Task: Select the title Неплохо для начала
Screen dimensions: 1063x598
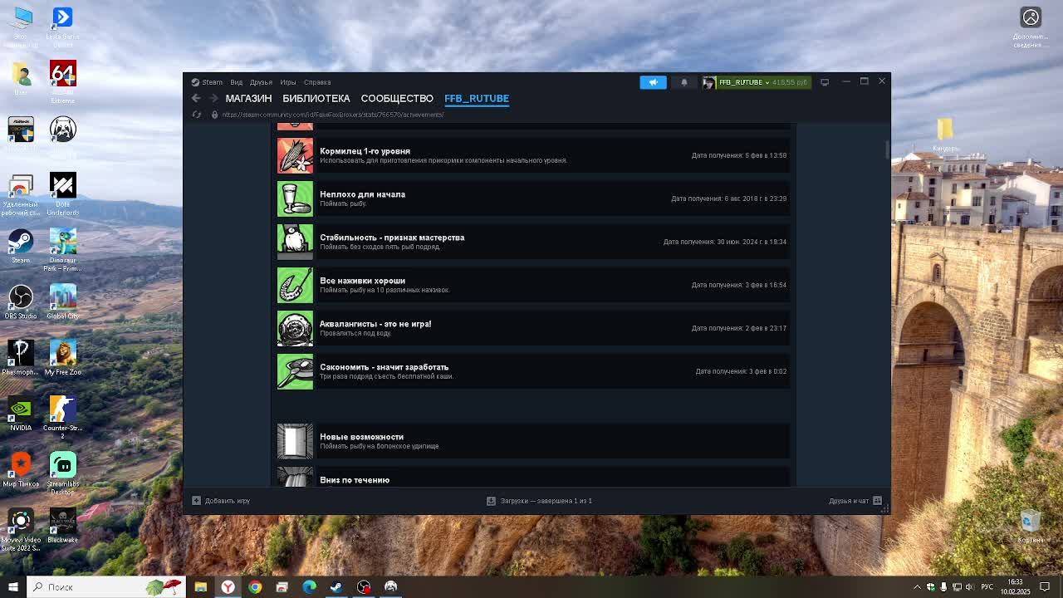Action: [362, 194]
